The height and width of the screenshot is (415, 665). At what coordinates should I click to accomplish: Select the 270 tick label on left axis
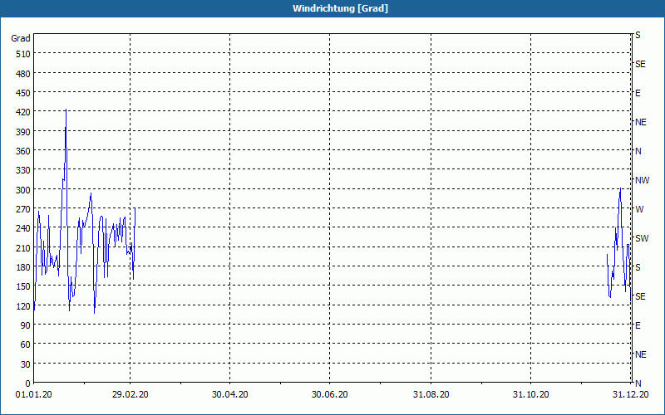(x=22, y=209)
